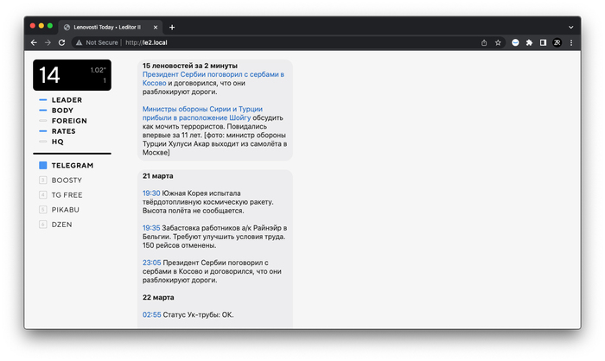Viewport: 605px width, 361px height.
Task: Open the Chrome three-dot menu
Action: tap(570, 42)
